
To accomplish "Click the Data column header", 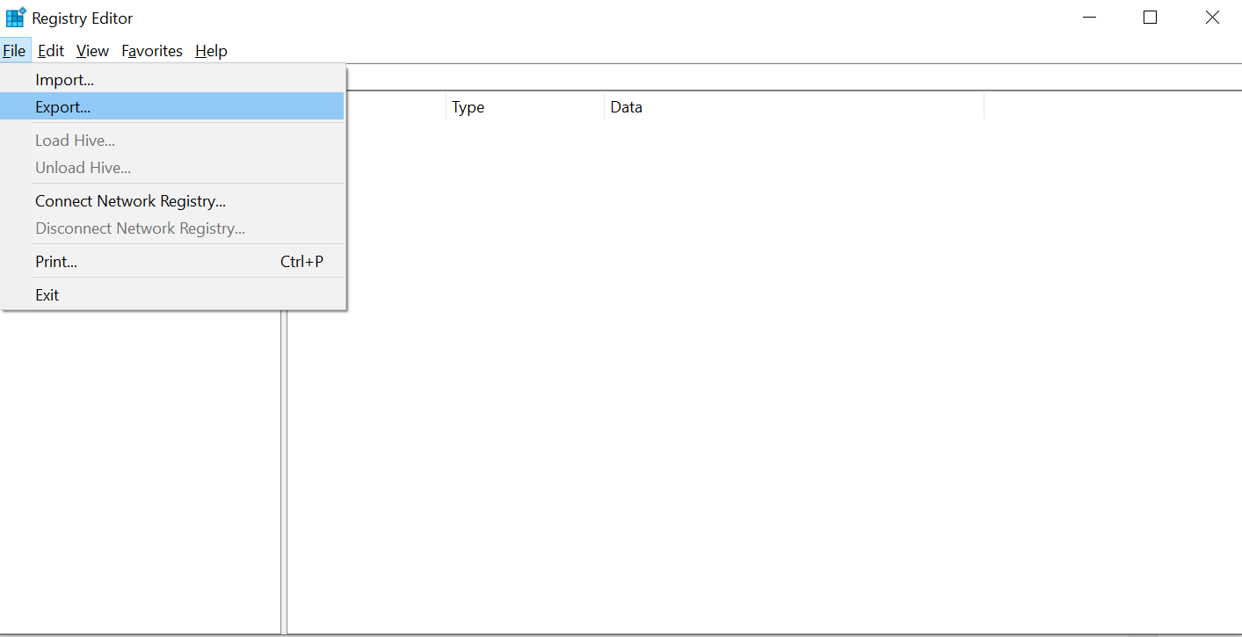I will pos(794,107).
